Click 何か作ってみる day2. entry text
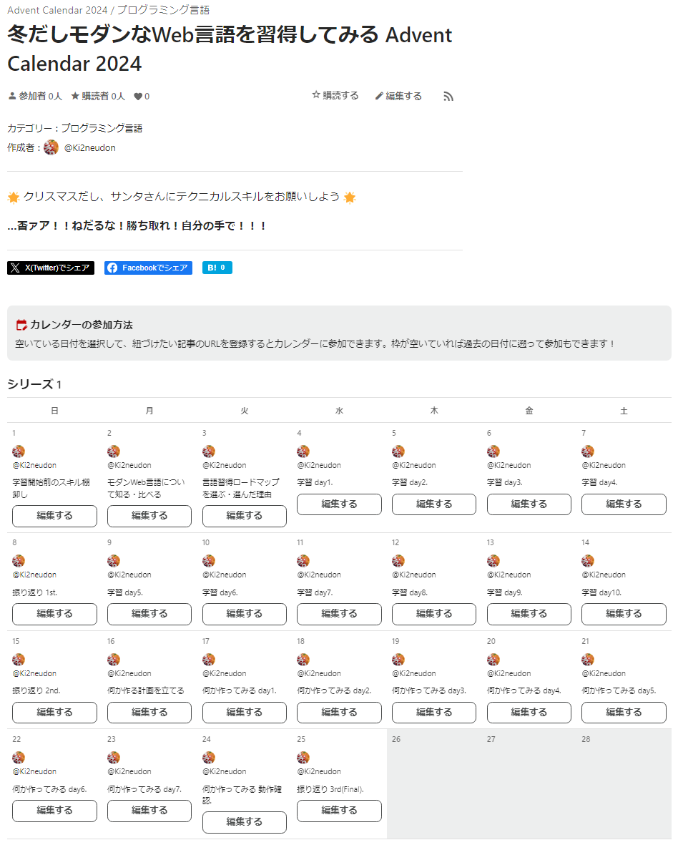 coord(335,690)
